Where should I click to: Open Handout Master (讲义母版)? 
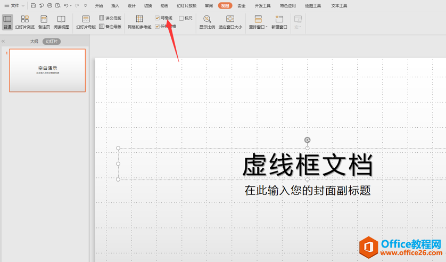tap(110, 18)
